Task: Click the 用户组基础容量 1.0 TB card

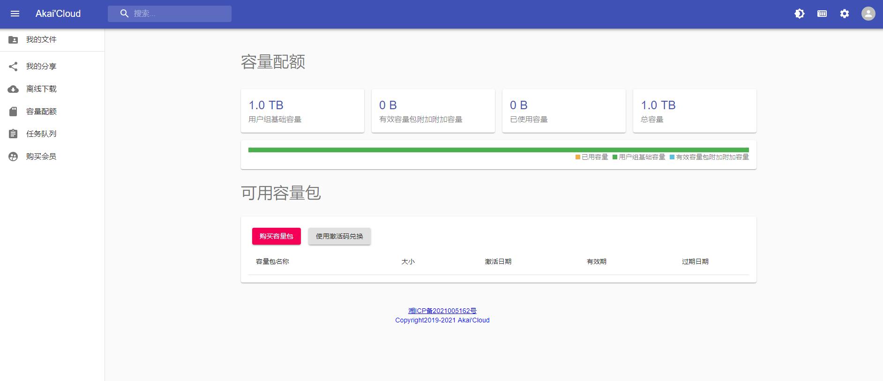Action: (302, 111)
